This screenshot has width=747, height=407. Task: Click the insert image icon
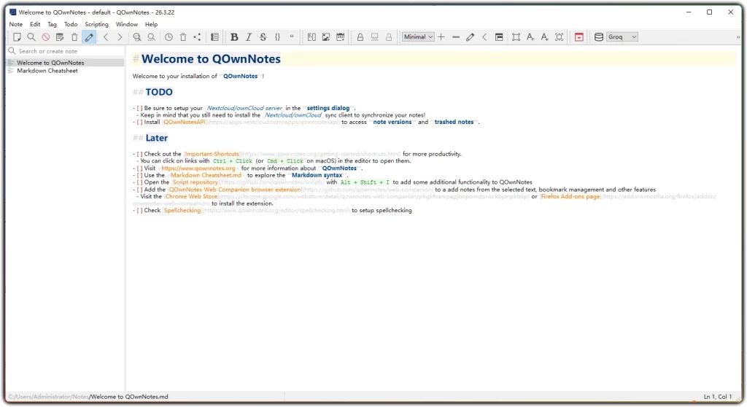pos(326,37)
